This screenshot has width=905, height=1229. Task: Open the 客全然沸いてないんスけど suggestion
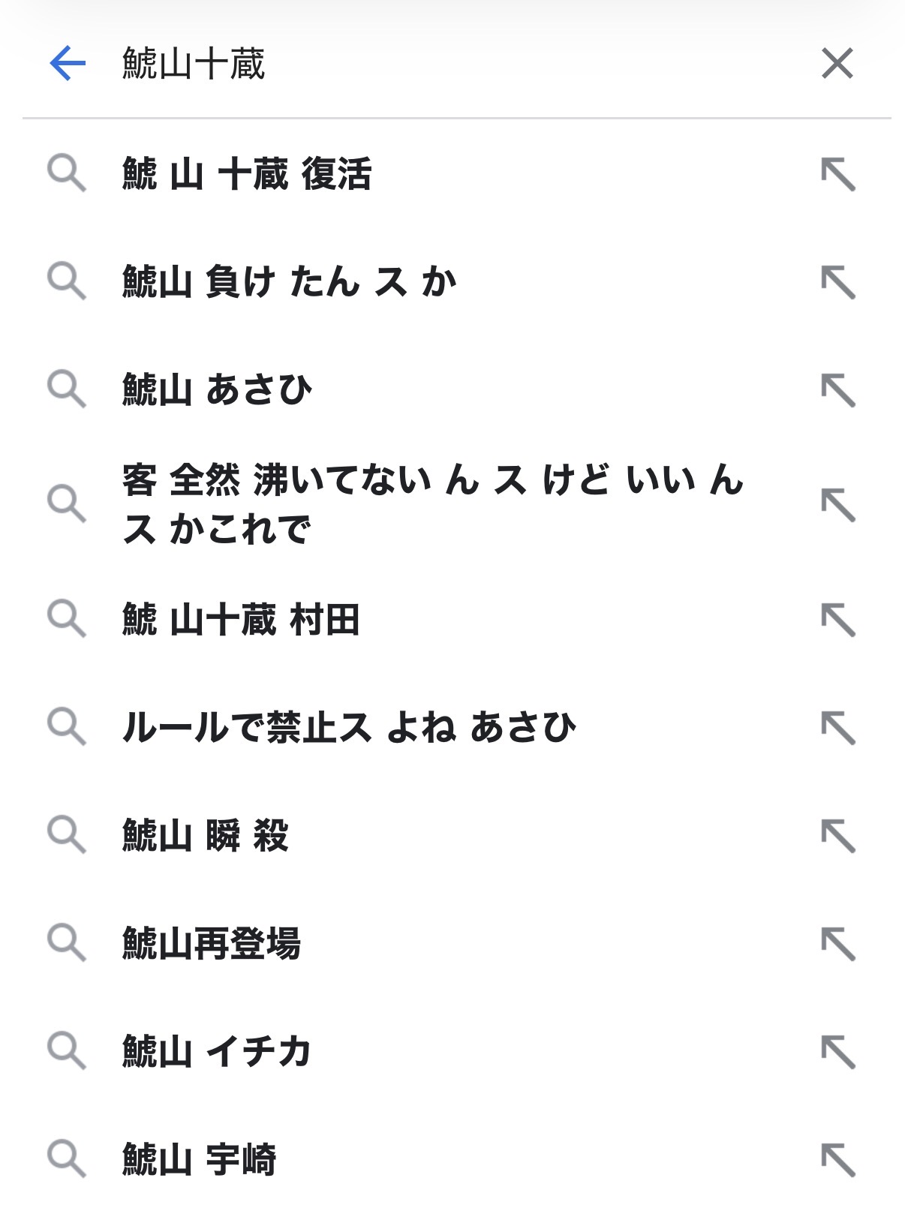click(x=433, y=504)
